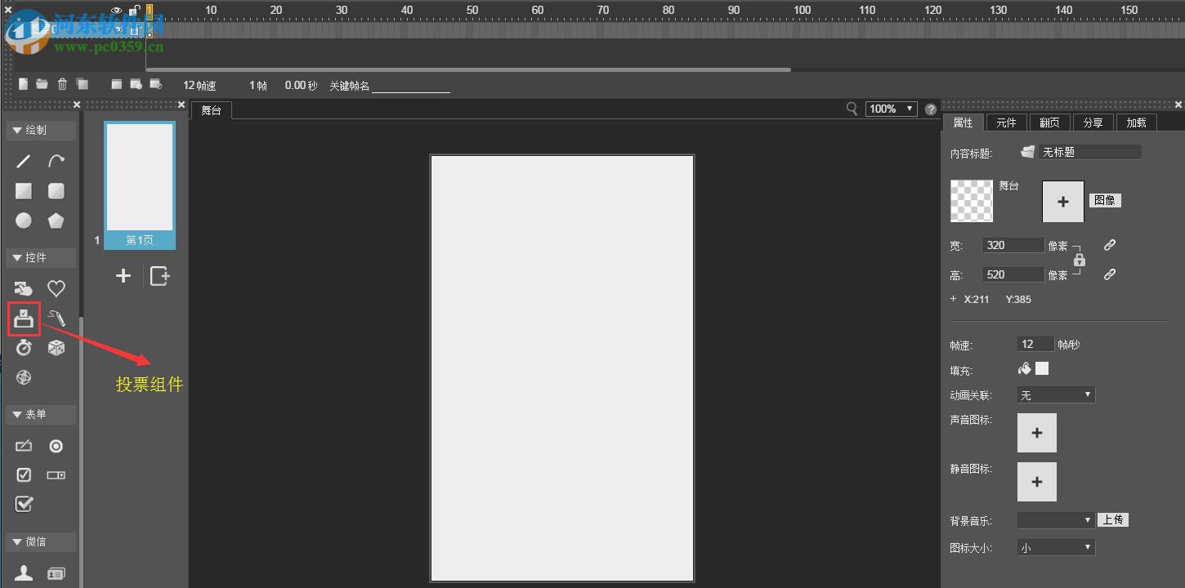Select the pentagon drawing tool
The image size is (1185, 588).
[x=55, y=220]
